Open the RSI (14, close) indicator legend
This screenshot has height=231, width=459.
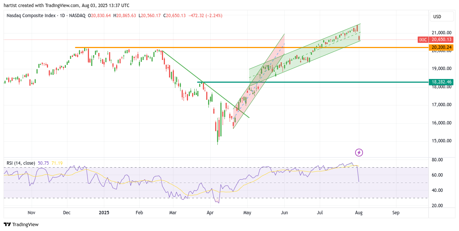coord(21,163)
